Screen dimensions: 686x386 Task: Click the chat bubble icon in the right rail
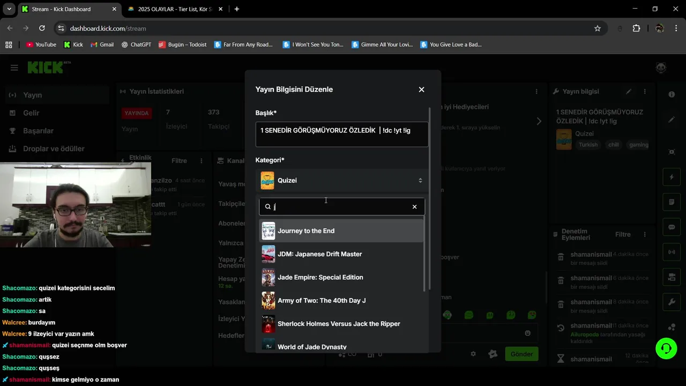672,227
